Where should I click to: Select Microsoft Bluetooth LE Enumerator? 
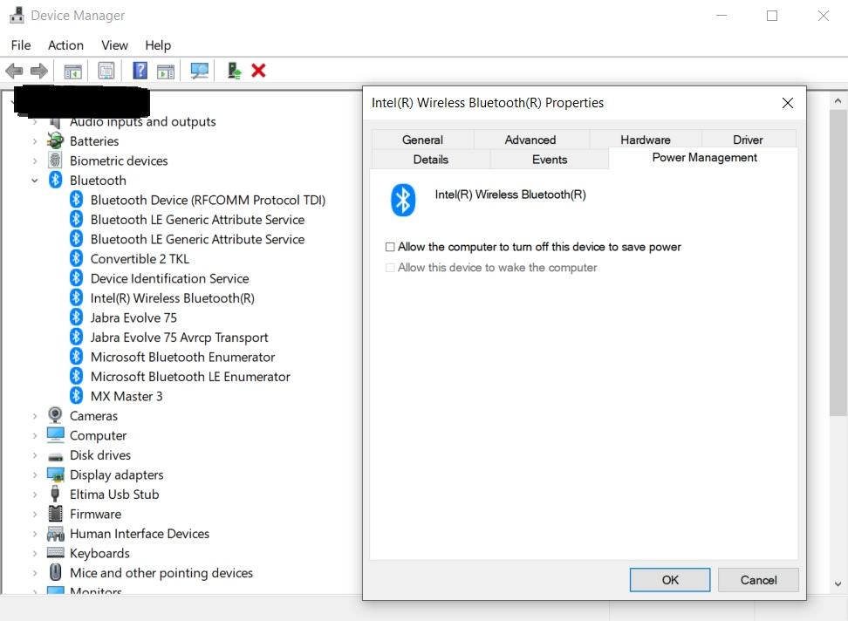point(190,377)
